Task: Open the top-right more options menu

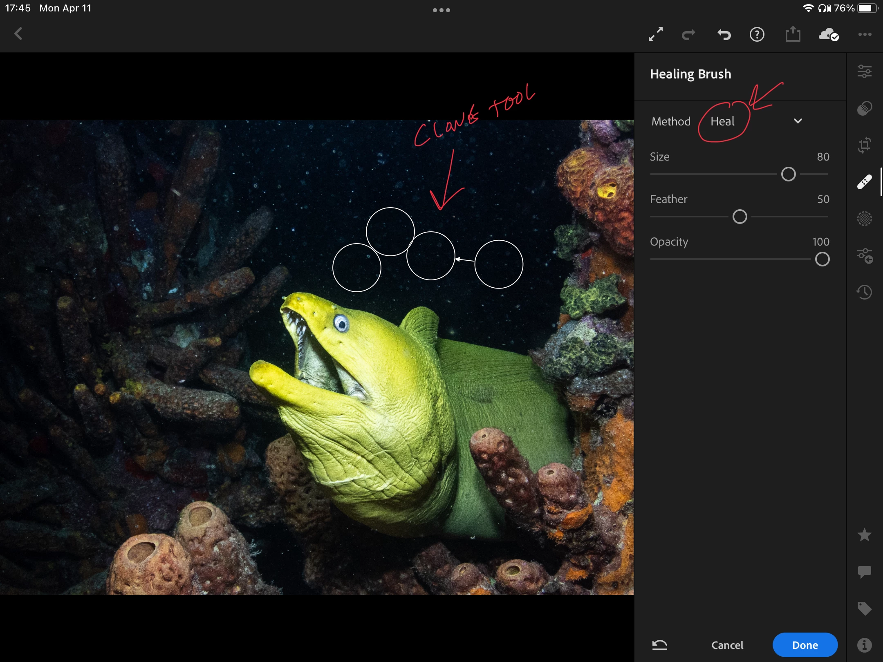Action: (865, 35)
